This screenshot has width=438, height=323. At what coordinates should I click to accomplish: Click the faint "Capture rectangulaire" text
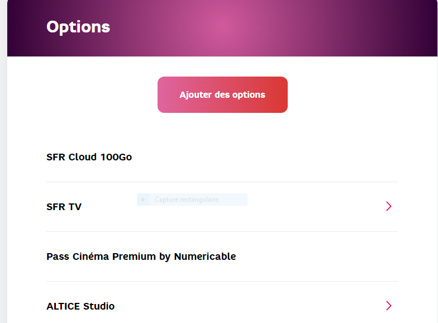pyautogui.click(x=187, y=199)
